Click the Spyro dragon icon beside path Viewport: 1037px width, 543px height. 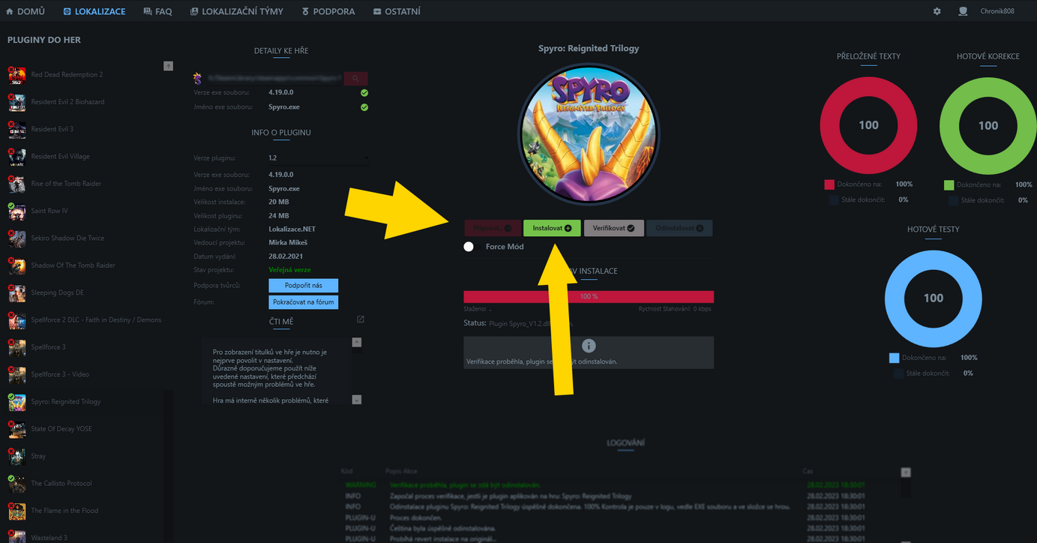[x=198, y=78]
